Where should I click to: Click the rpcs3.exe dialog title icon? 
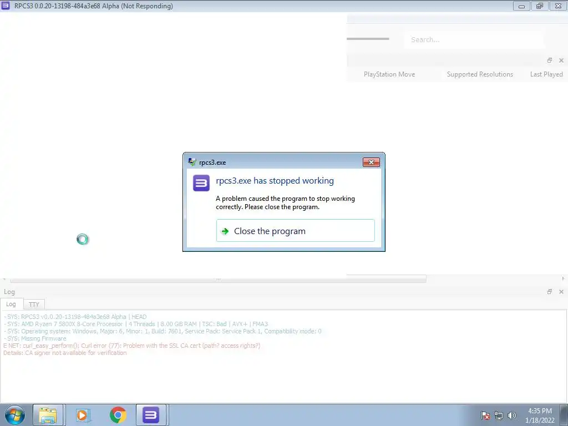(x=192, y=162)
